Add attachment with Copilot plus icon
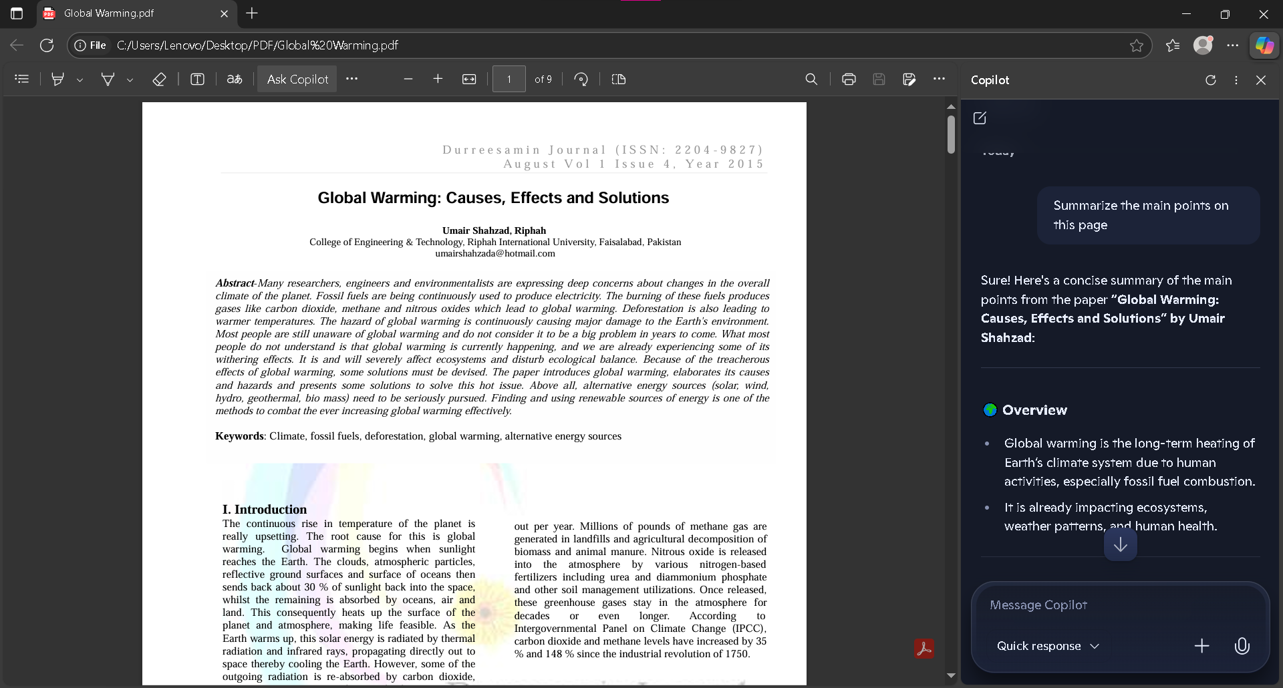 tap(1201, 646)
